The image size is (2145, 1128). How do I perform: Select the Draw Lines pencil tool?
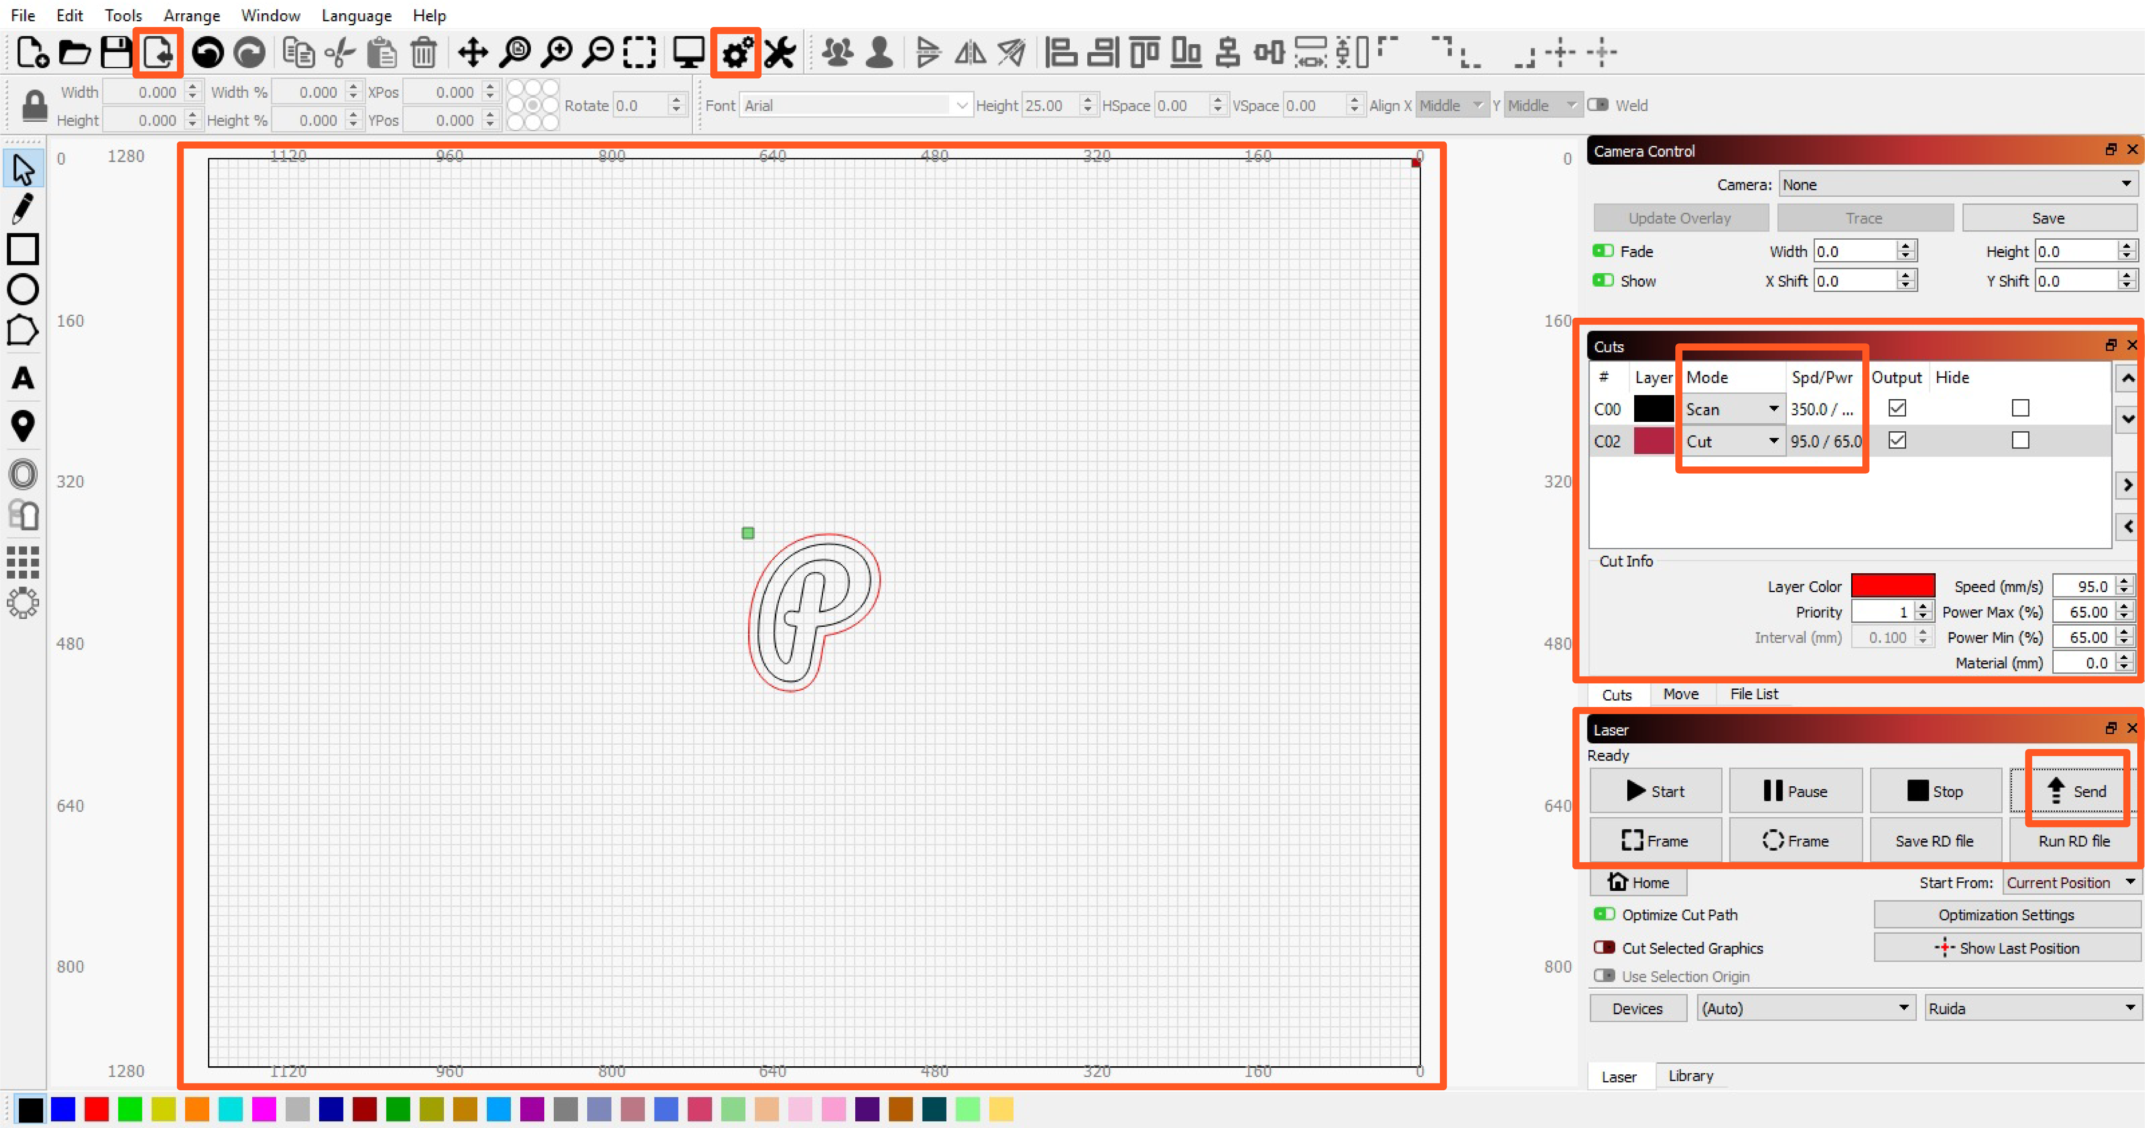coord(22,208)
